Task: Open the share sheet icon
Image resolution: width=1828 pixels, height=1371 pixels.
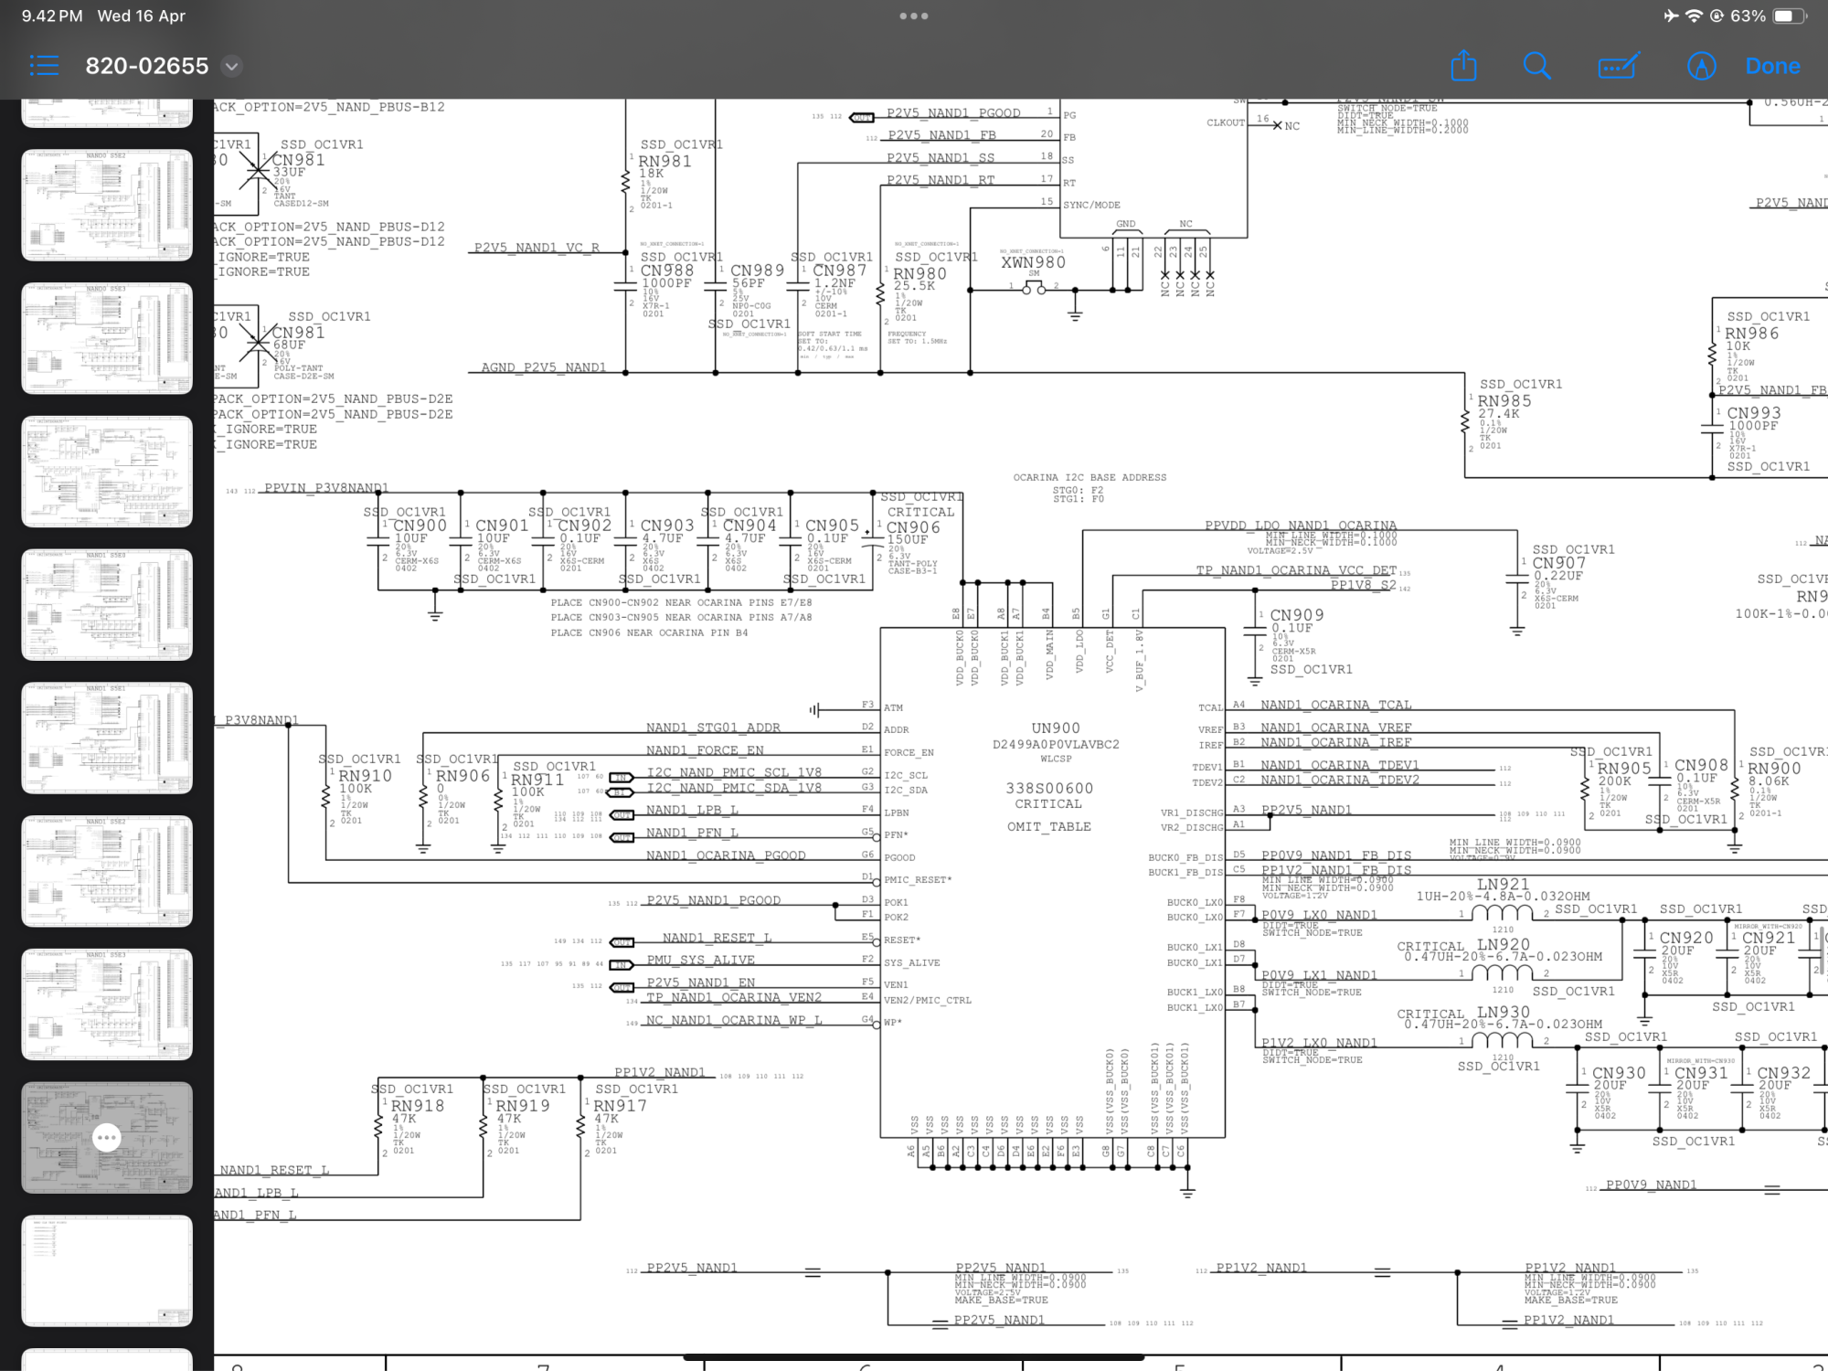Action: click(1463, 66)
